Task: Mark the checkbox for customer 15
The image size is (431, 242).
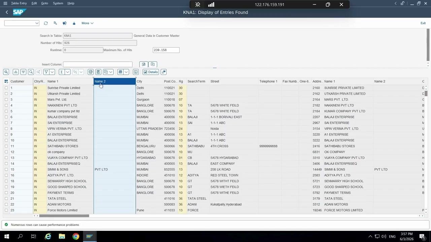Action: pos(6,169)
